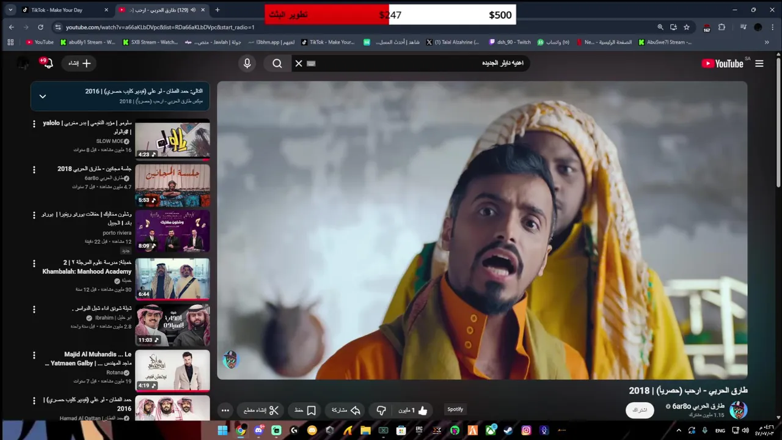Open options for the Ibrahim شيلة video

point(34,310)
